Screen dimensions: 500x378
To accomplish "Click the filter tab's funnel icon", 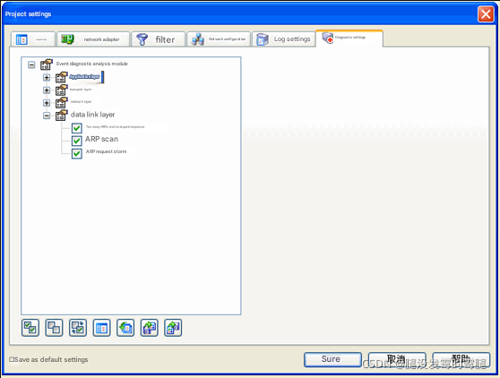I will click(142, 39).
